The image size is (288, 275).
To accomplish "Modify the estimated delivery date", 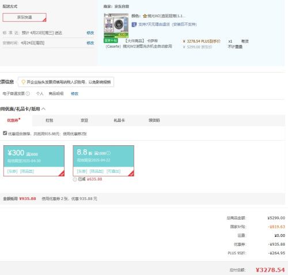I will tap(90, 33).
